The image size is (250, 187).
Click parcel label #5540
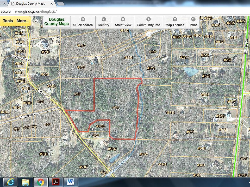45,52
